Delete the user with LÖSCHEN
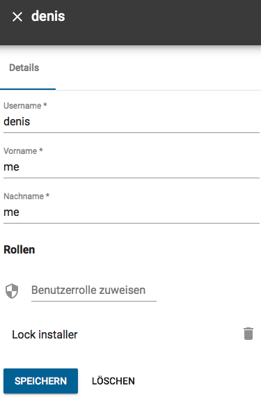Screen dimensions: 261x397 pyautogui.click(x=113, y=381)
